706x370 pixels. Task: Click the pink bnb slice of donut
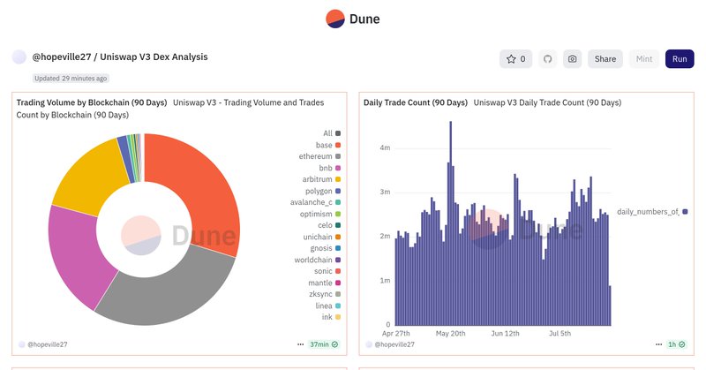click(77, 253)
